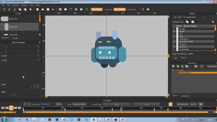The width and height of the screenshot is (217, 122).
Task: Save the project with the save icon
Action: pyautogui.click(x=48, y=9)
